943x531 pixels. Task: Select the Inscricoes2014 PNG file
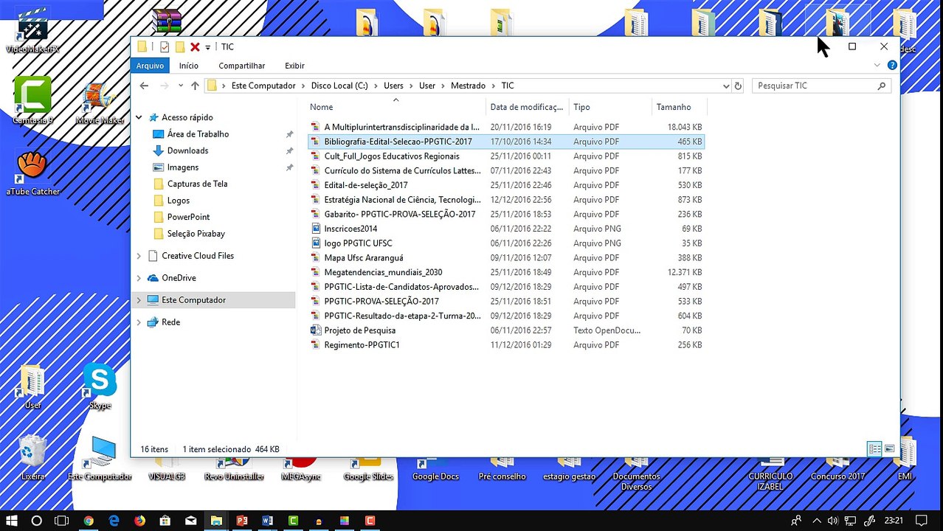click(x=350, y=229)
